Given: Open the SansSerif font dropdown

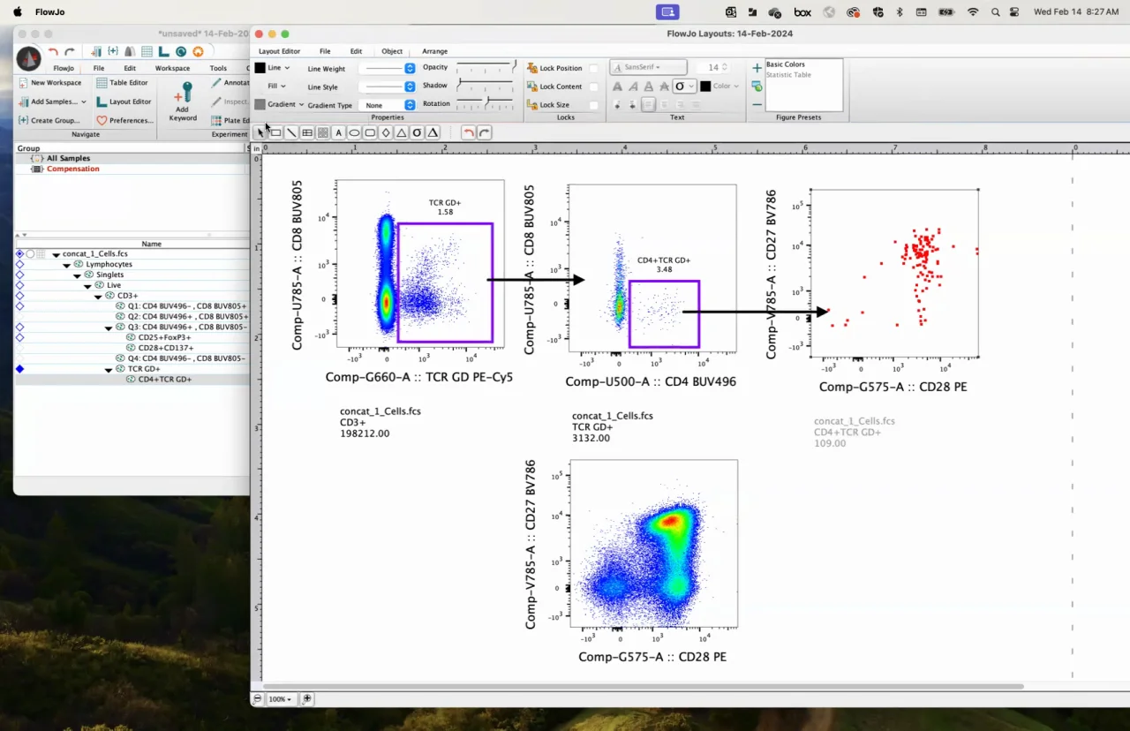Looking at the screenshot, I should point(649,67).
